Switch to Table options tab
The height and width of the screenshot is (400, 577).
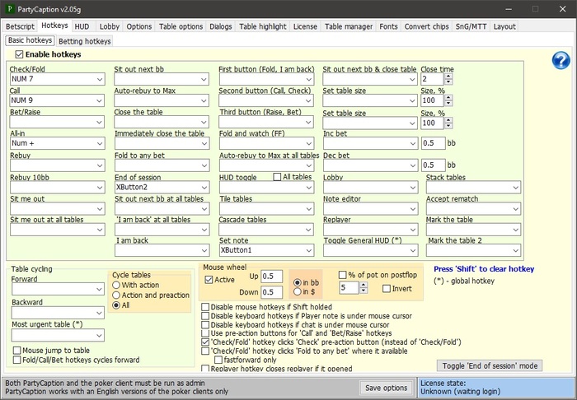[181, 26]
